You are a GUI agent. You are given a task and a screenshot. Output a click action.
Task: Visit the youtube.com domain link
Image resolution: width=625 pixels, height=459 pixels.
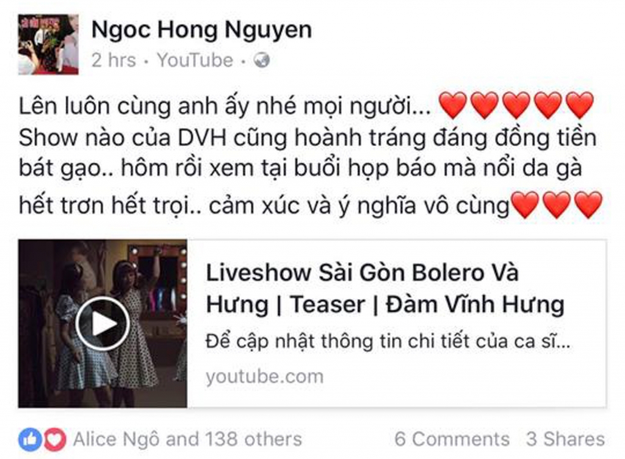(265, 377)
